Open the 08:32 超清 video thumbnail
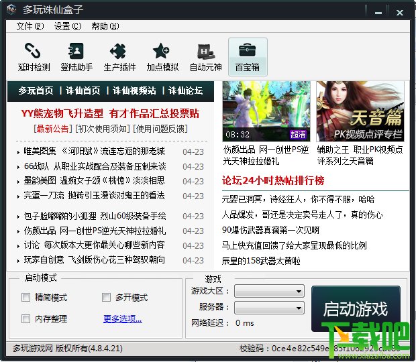 tap(266, 111)
